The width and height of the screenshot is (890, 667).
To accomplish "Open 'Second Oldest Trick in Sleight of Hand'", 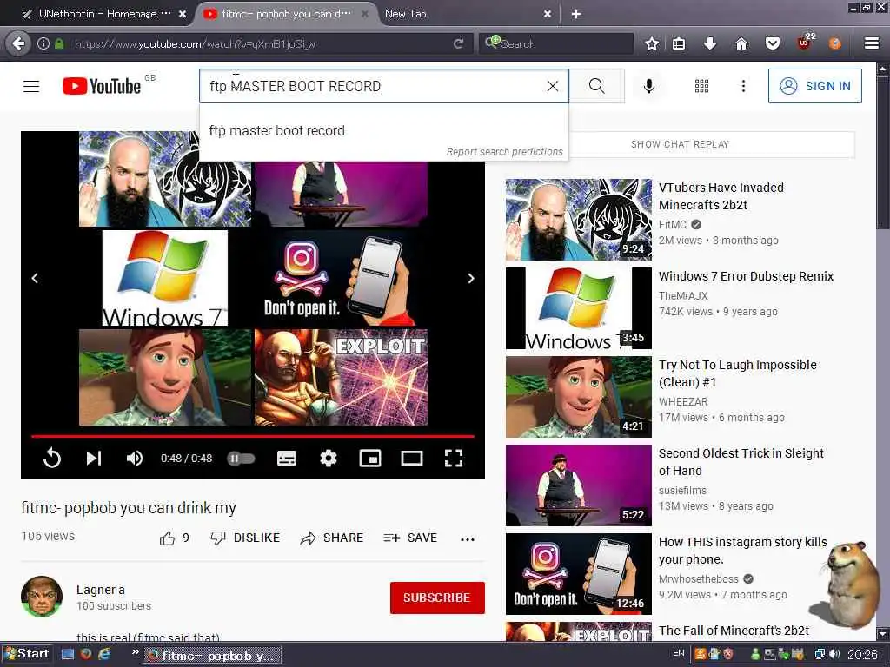I will click(741, 462).
